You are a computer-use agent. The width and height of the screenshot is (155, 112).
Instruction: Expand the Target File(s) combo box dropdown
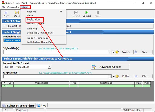click(x=110, y=76)
